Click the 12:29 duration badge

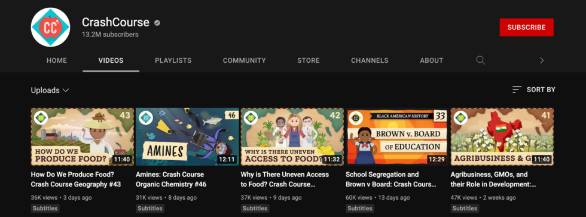point(437,160)
